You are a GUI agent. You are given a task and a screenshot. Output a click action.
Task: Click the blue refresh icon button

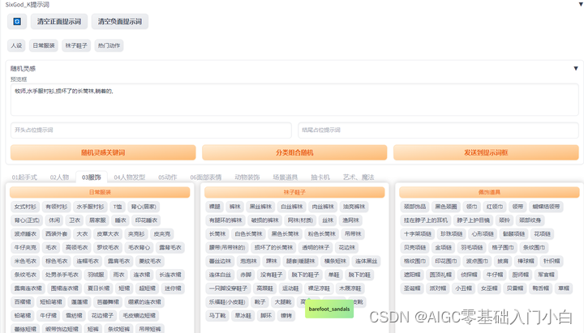(17, 22)
